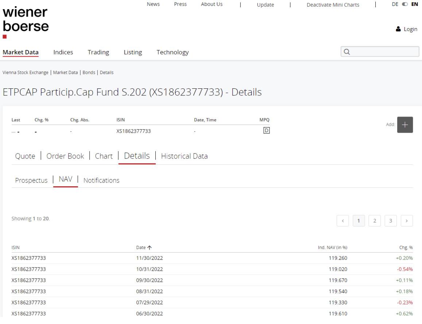Image resolution: width=422 pixels, height=324 pixels.
Task: Click change value -0.23%
Action: (x=405, y=302)
